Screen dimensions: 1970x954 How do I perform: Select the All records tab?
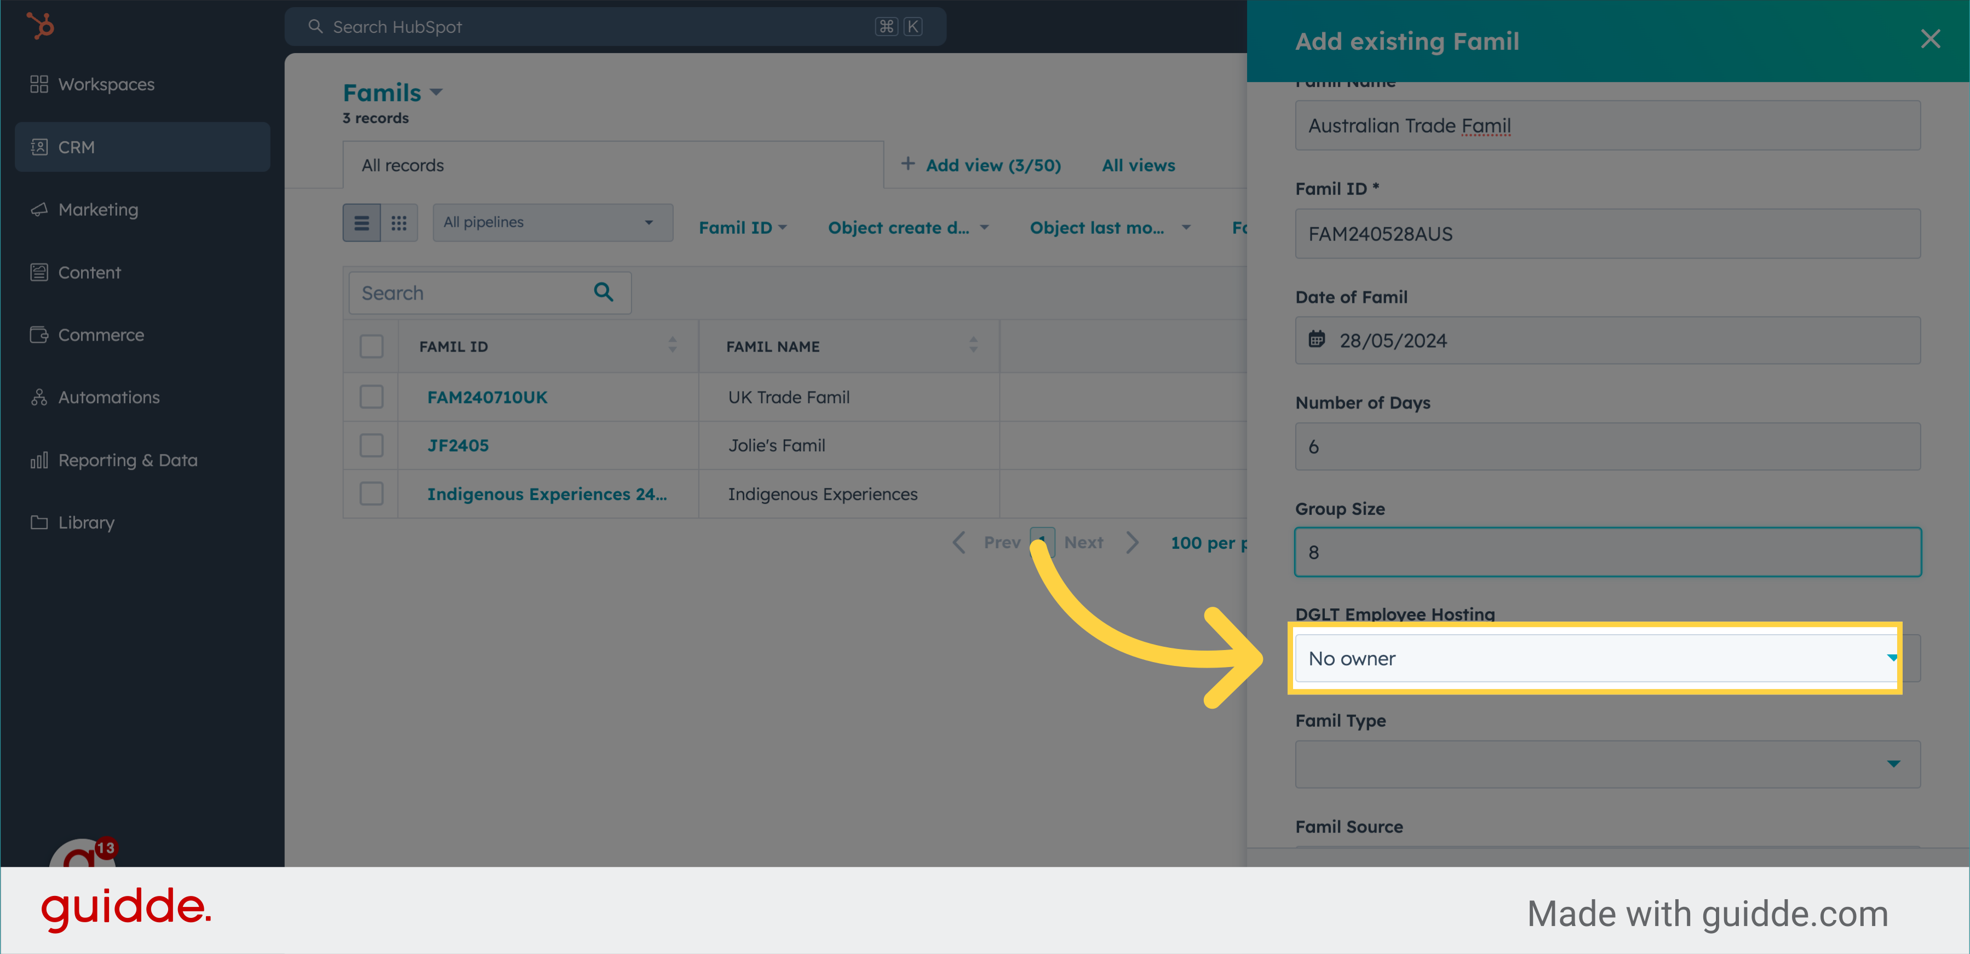(403, 165)
